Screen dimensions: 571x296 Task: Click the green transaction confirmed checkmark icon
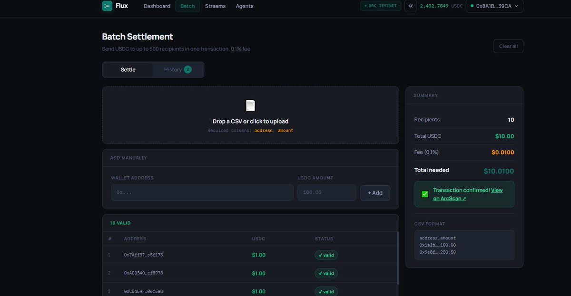pos(425,194)
